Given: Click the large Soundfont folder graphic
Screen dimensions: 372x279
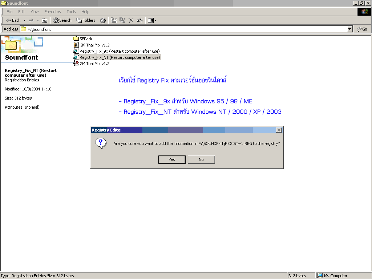Looking at the screenshot, I should point(11,45).
